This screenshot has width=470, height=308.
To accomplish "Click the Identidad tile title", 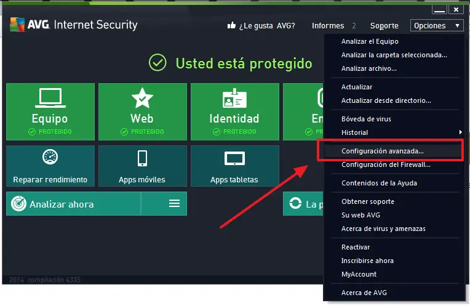I will pyautogui.click(x=234, y=118).
